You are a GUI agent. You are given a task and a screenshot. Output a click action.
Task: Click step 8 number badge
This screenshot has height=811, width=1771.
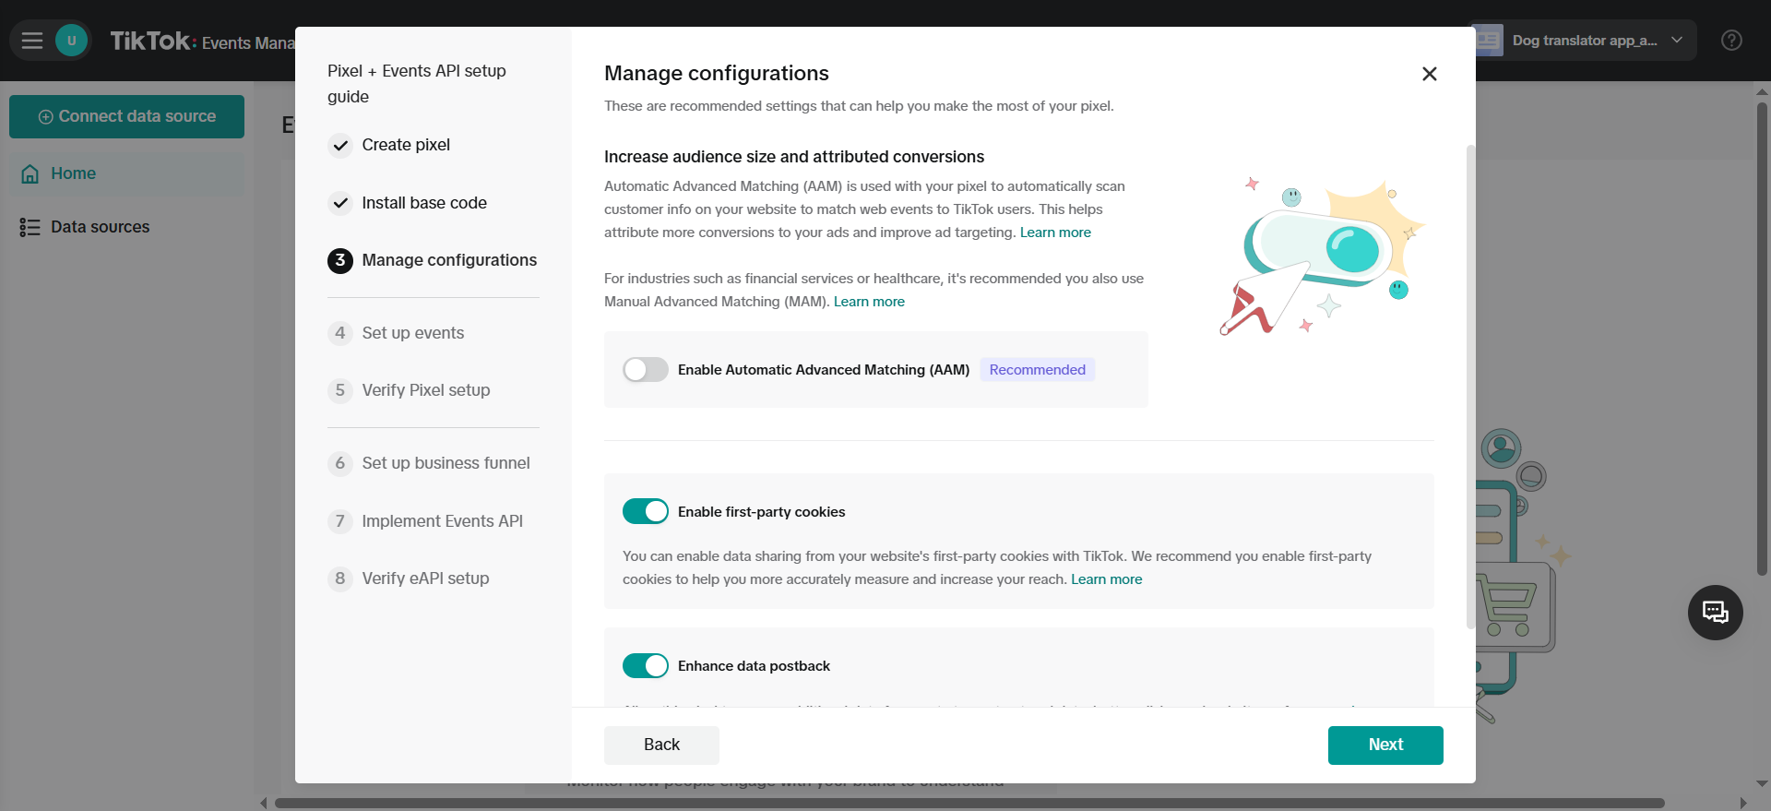point(340,578)
